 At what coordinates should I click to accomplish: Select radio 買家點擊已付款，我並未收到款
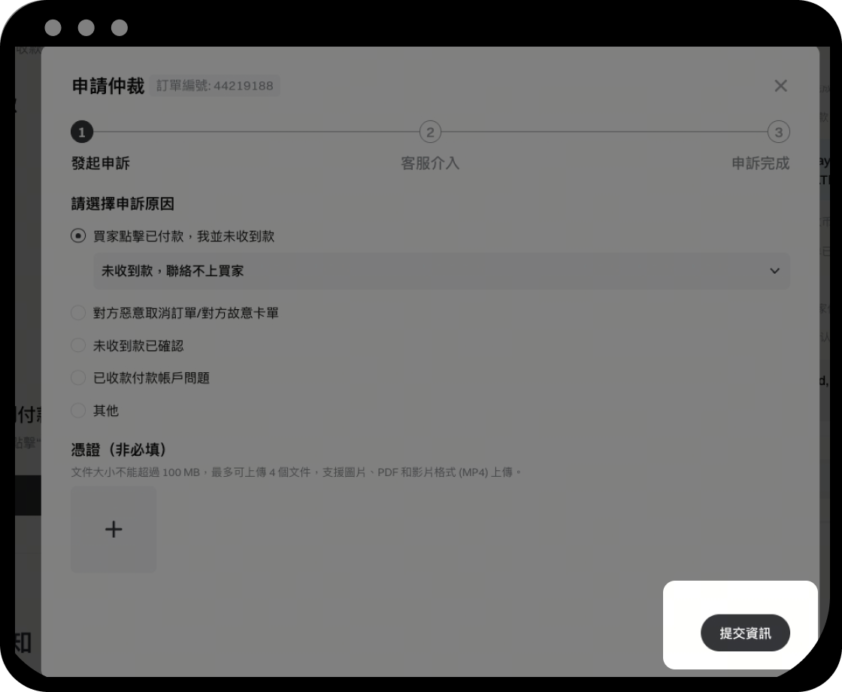click(x=78, y=236)
